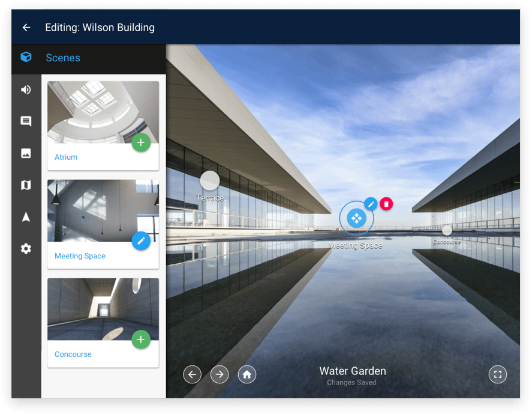The image size is (532, 414).
Task: Open the Meeting Space scene thumbnail
Action: (103, 211)
